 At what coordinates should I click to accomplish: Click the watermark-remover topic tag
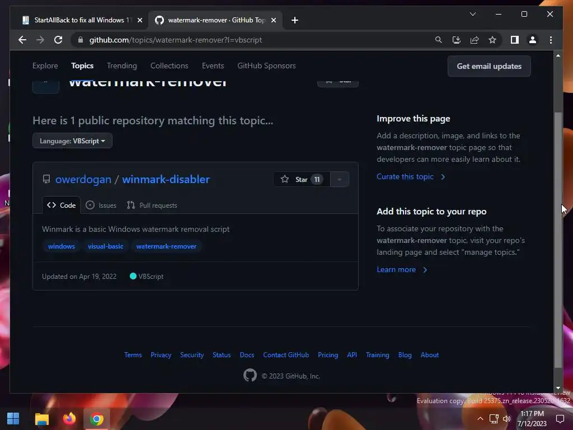pyautogui.click(x=166, y=246)
